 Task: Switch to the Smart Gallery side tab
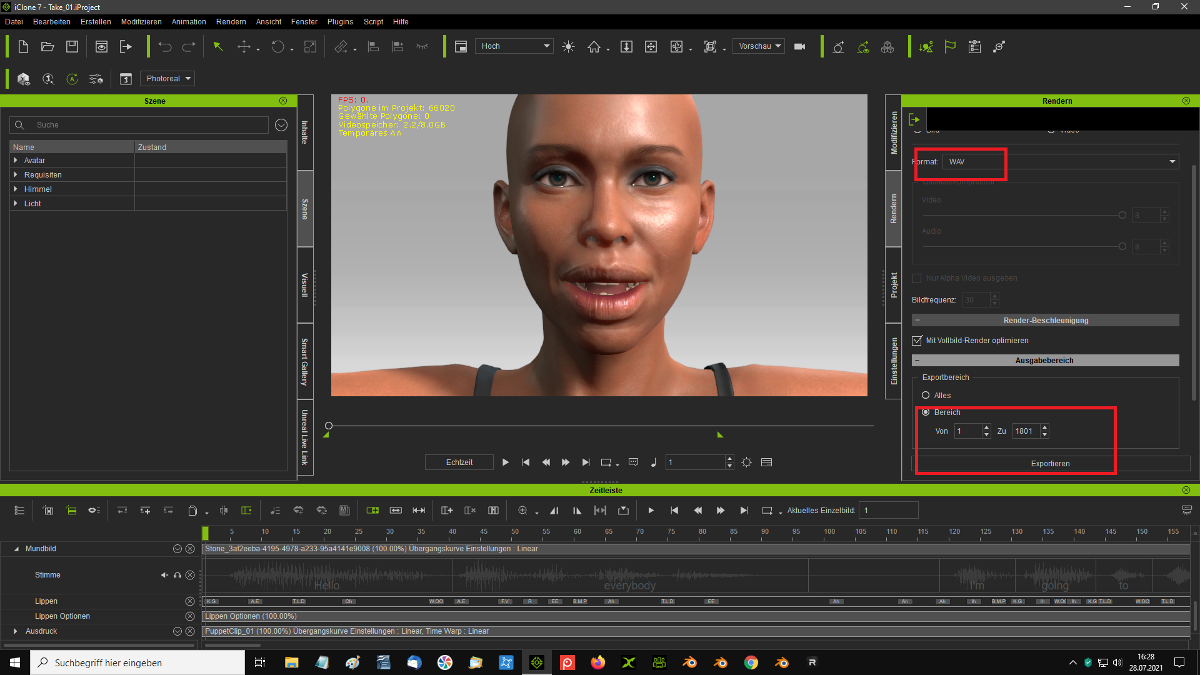[305, 361]
